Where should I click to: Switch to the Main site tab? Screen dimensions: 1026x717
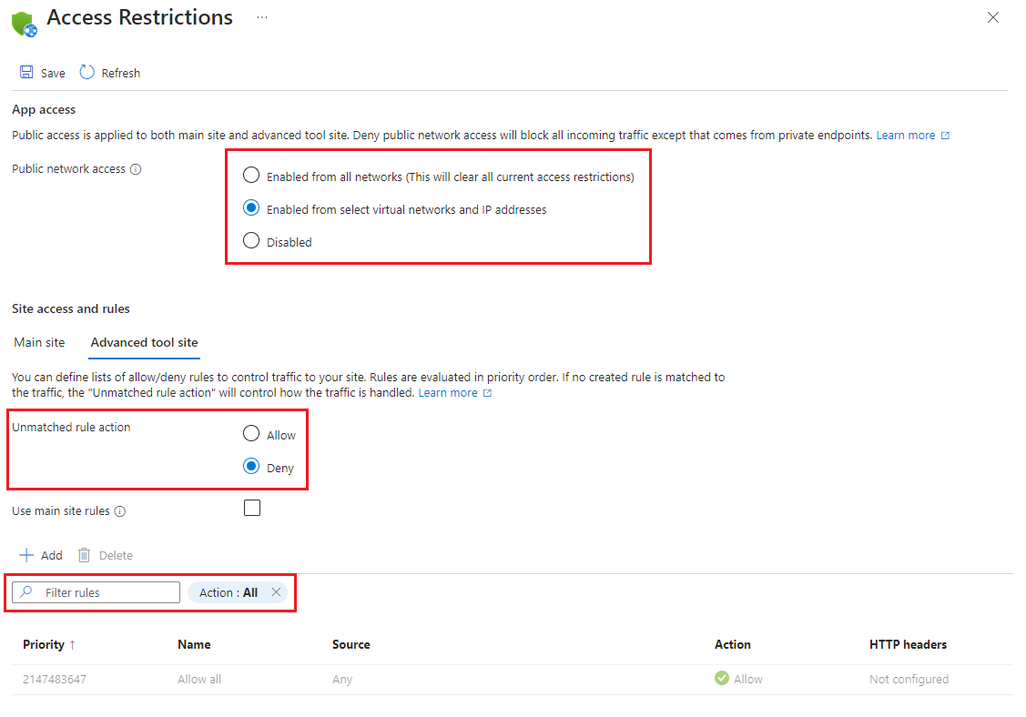(39, 342)
